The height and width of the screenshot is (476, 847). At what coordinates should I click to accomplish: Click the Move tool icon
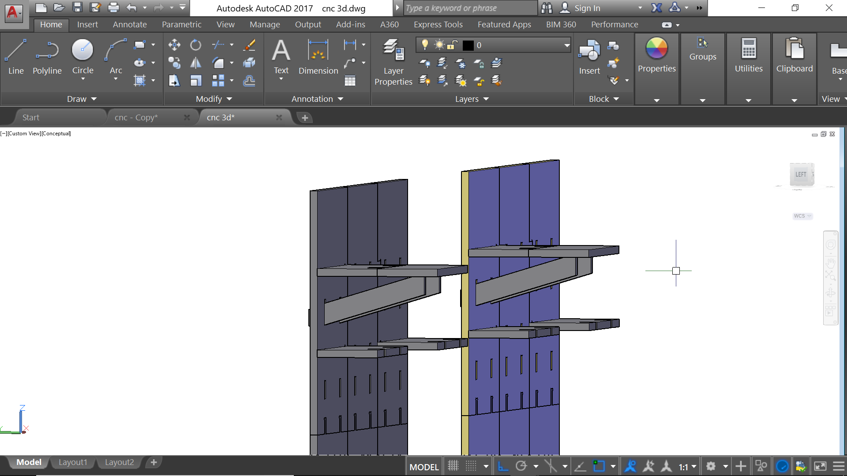point(174,45)
